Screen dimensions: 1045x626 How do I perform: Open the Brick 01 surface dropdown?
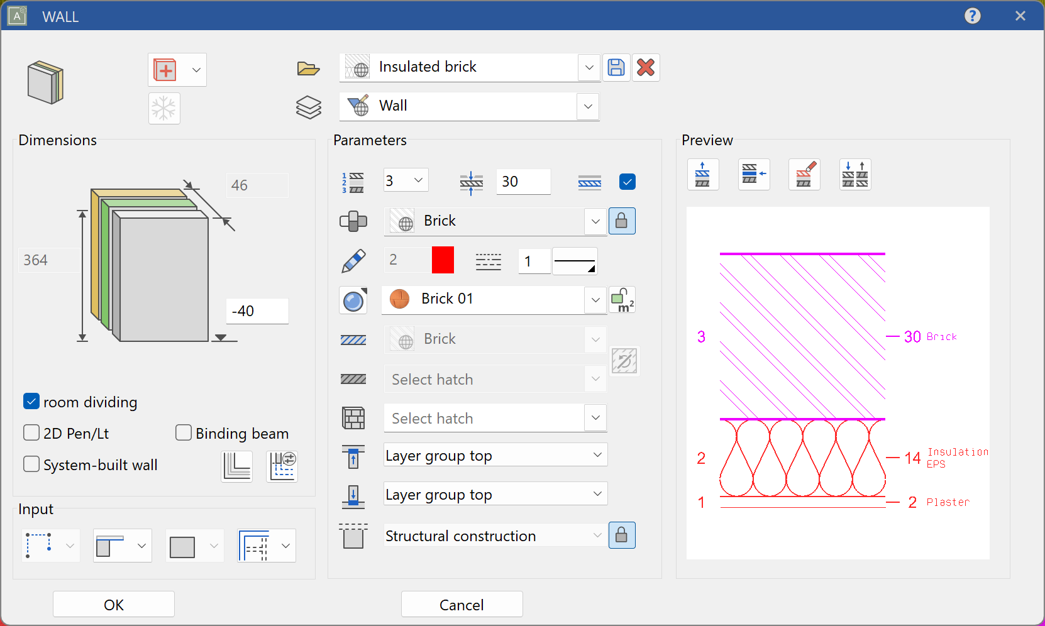click(595, 300)
